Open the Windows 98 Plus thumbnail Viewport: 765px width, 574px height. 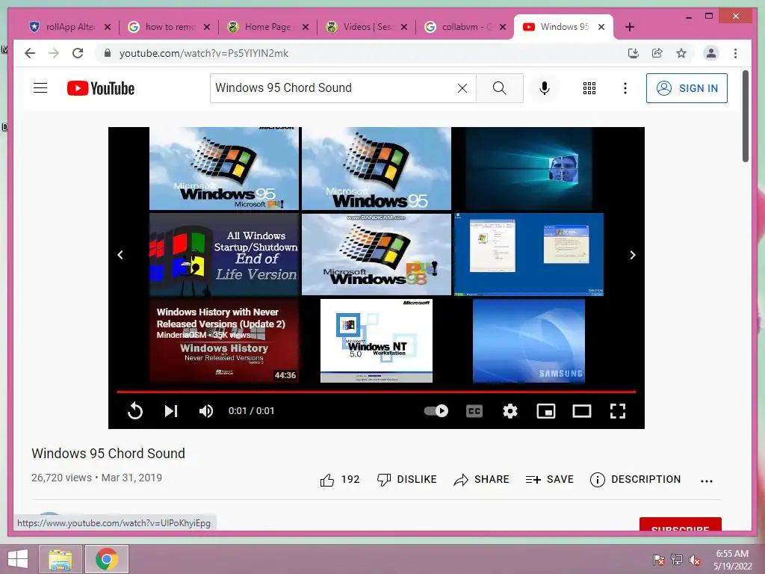(x=377, y=254)
